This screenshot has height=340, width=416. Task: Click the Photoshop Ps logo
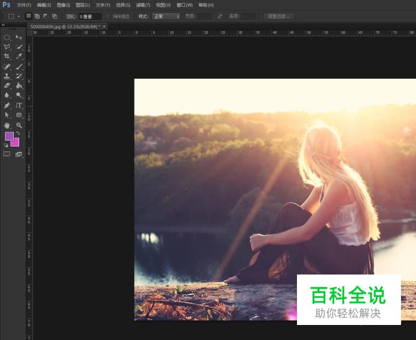(x=7, y=5)
